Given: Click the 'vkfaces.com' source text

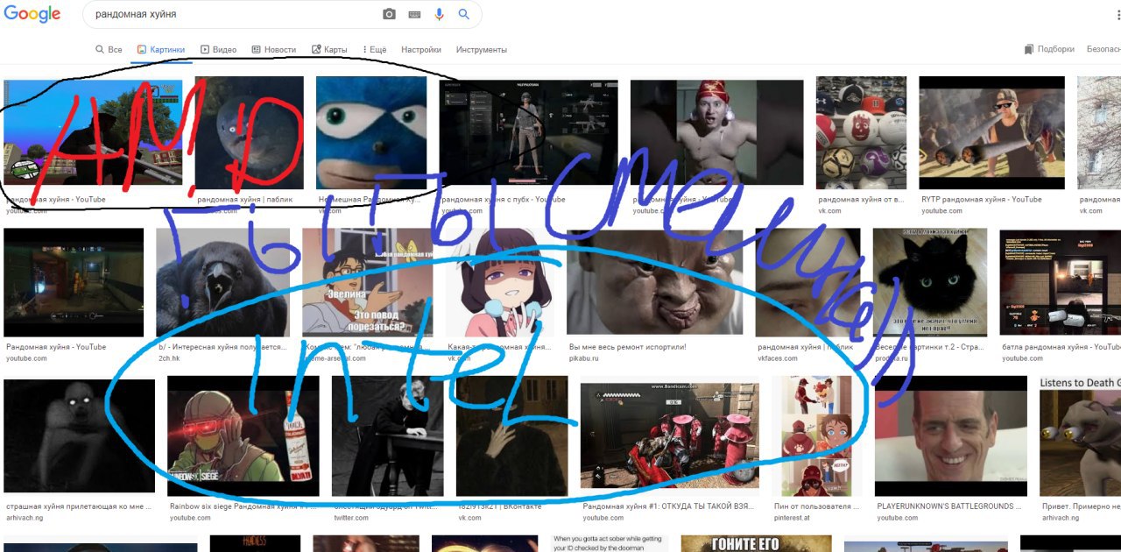Looking at the screenshot, I should [778, 358].
